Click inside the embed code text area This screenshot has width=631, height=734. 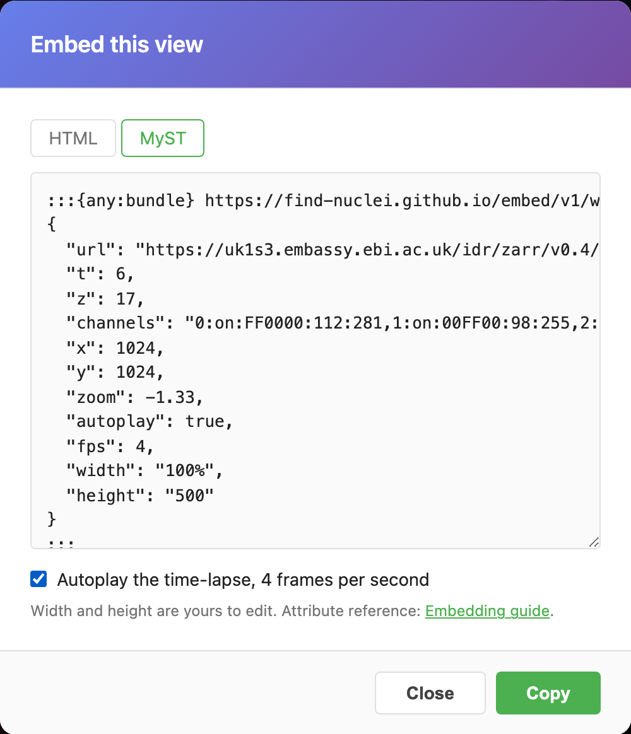pos(315,361)
